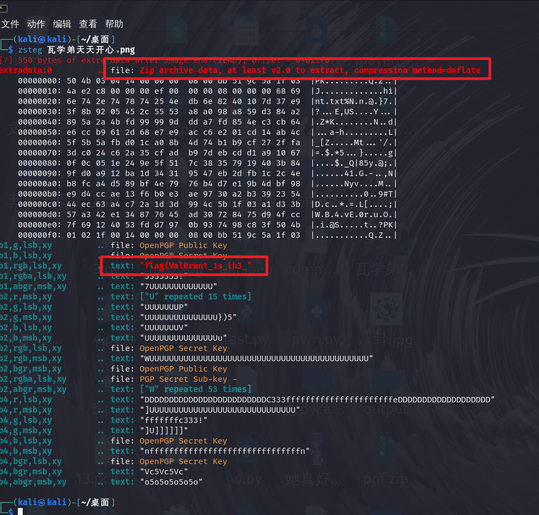The height and width of the screenshot is (515, 539).
Task: Open the 帮助 menu
Action: click(114, 24)
